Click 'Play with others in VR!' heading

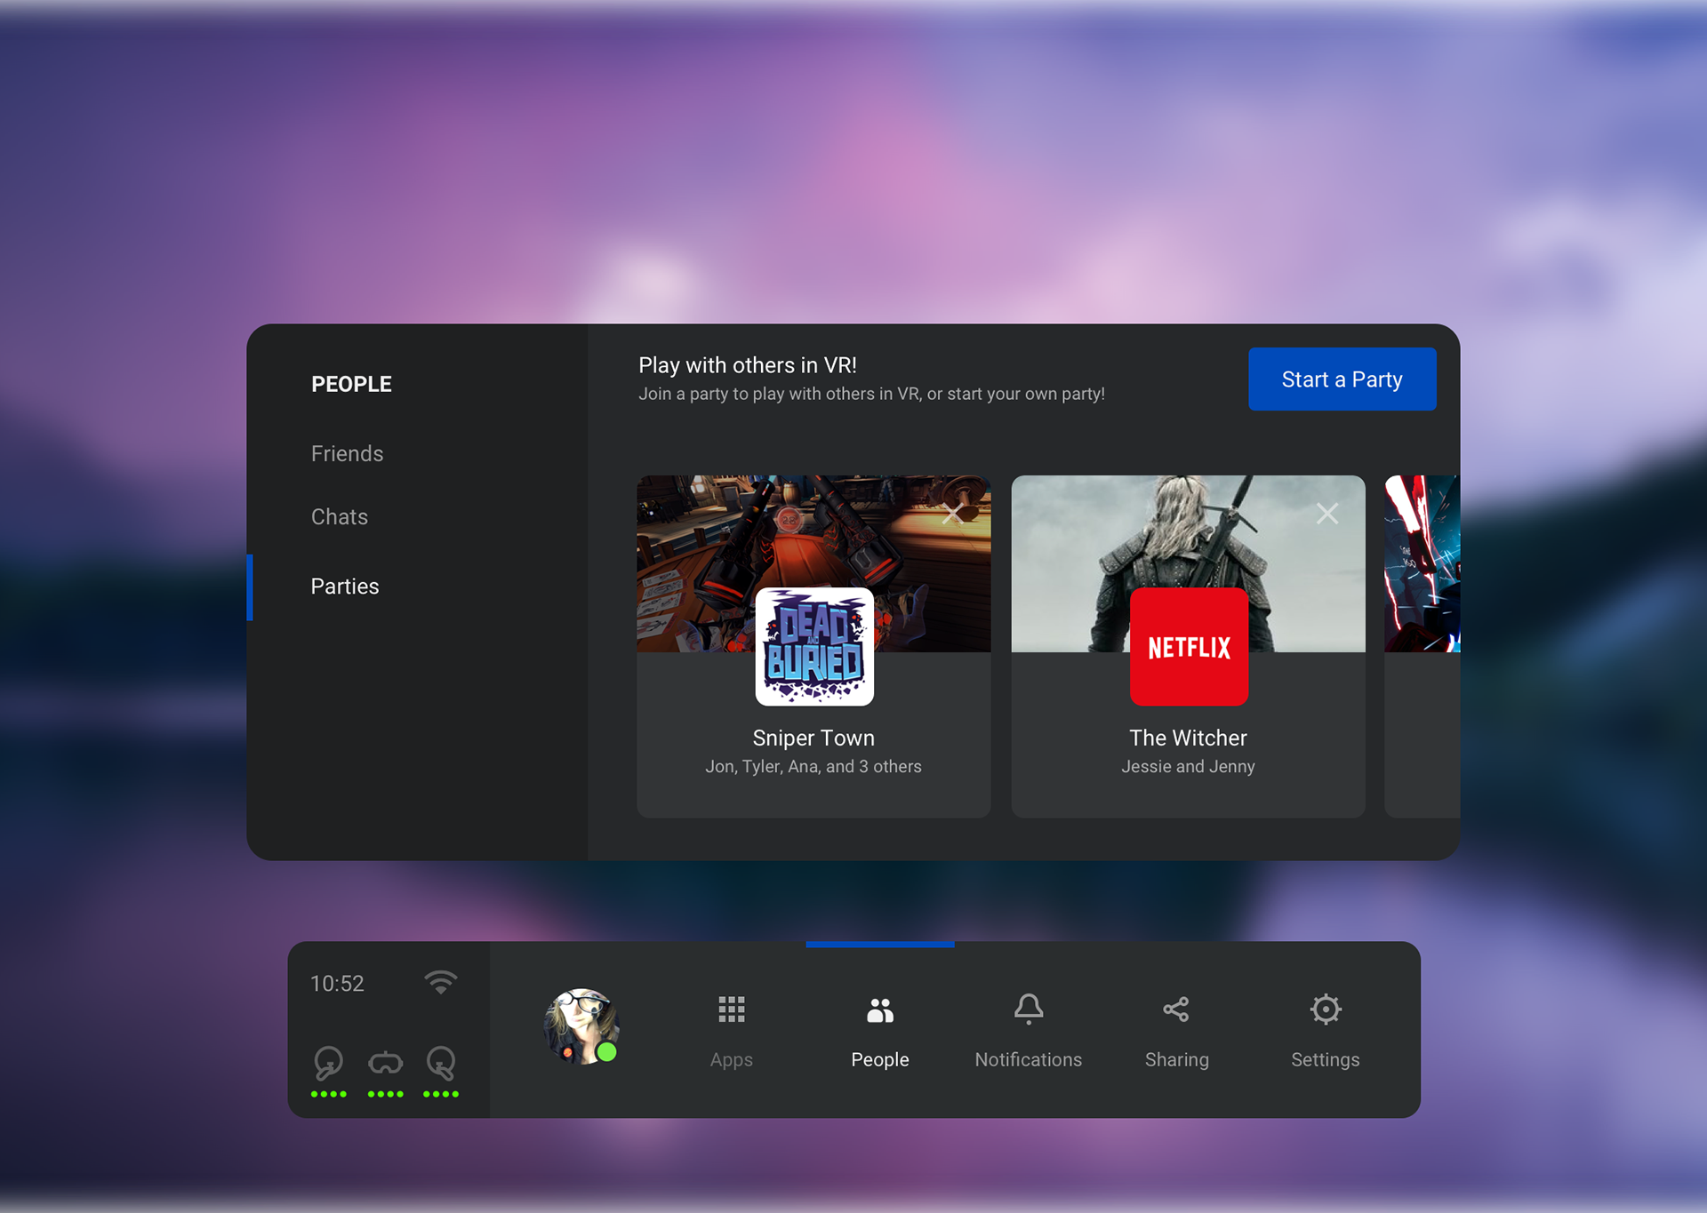click(x=748, y=365)
